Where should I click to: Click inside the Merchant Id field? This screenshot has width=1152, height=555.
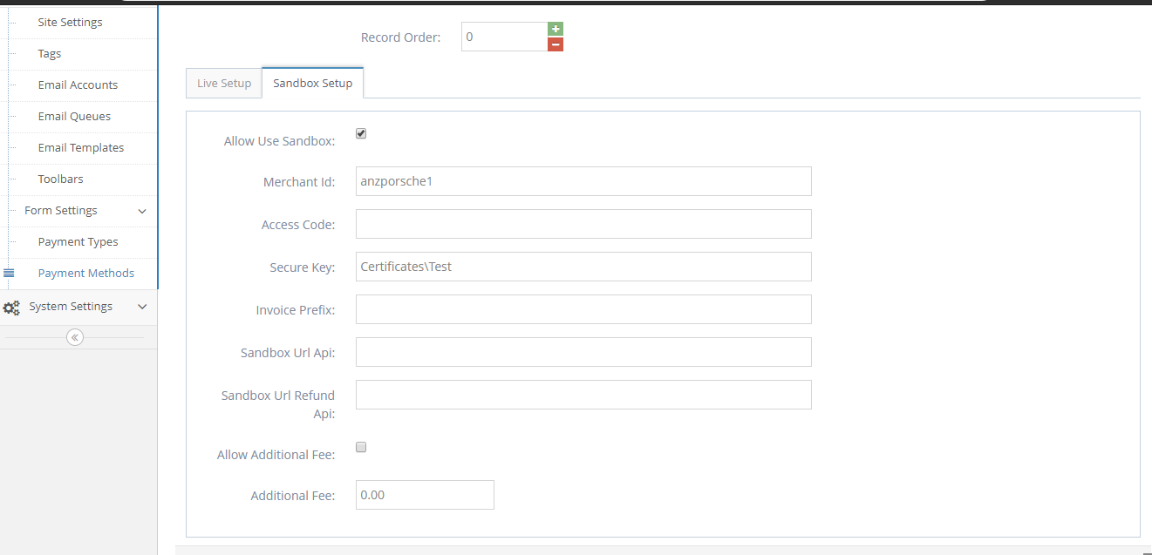coord(583,181)
